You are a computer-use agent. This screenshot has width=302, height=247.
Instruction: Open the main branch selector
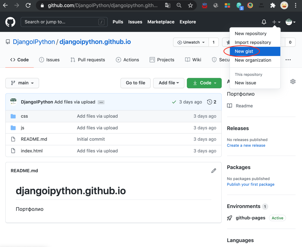coord(22,83)
